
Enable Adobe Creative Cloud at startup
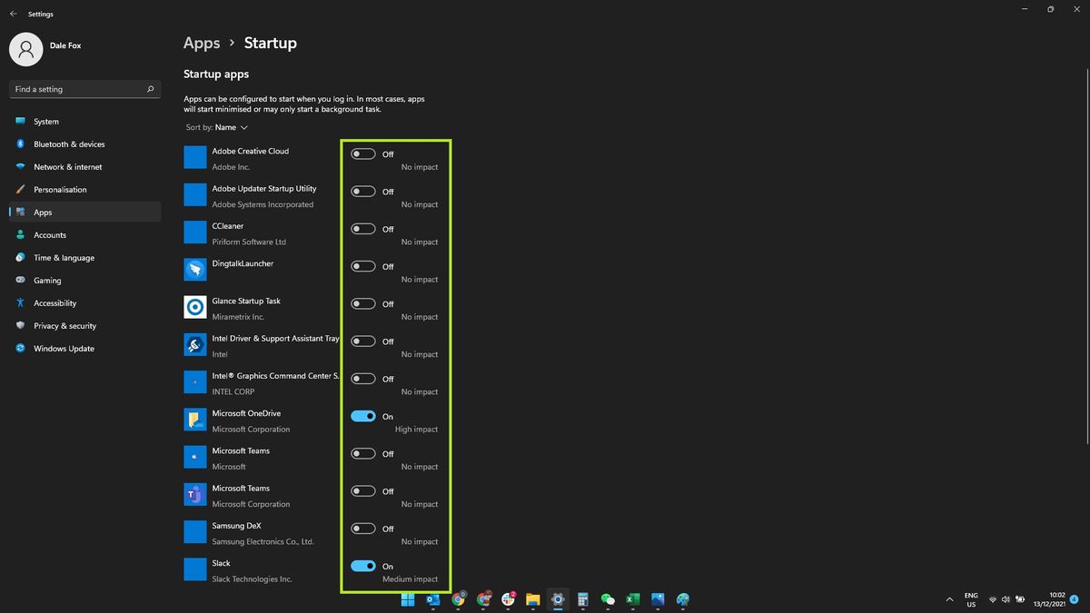coord(363,153)
